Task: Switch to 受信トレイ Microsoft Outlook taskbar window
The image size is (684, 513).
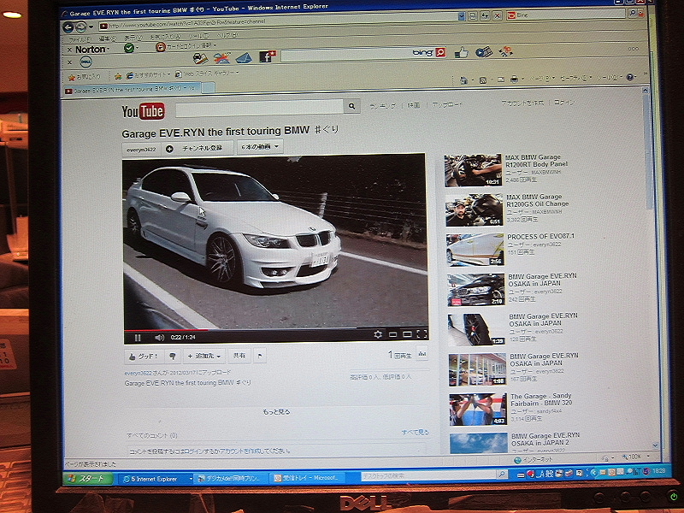Action: [x=308, y=478]
